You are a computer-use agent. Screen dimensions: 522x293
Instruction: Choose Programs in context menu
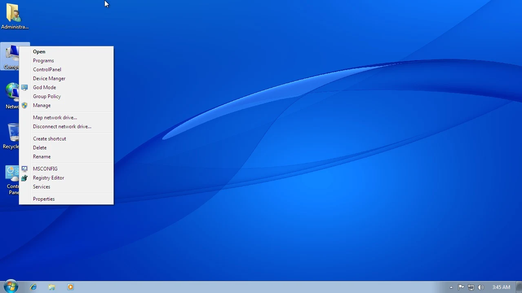[66, 61]
